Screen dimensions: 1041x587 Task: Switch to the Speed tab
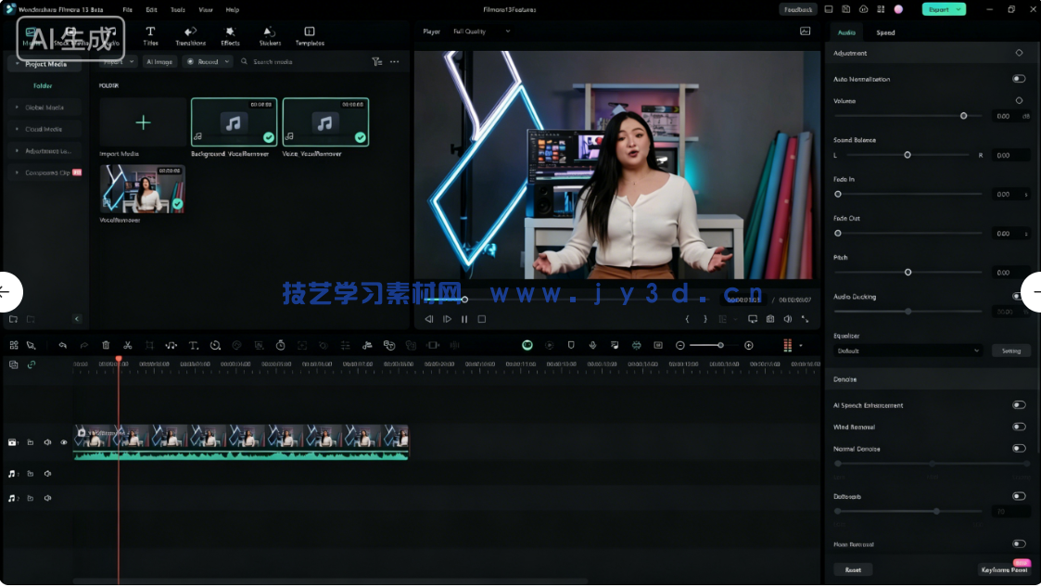[885, 32]
